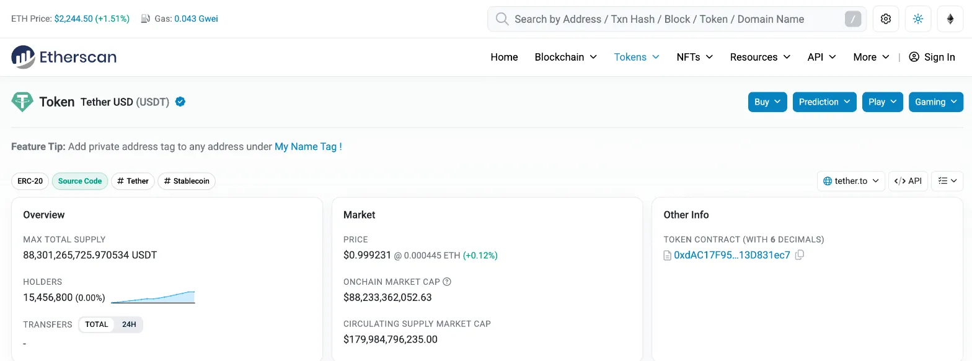This screenshot has width=972, height=361.
Task: Click the ETH price $2,244.50
Action: 73,19
